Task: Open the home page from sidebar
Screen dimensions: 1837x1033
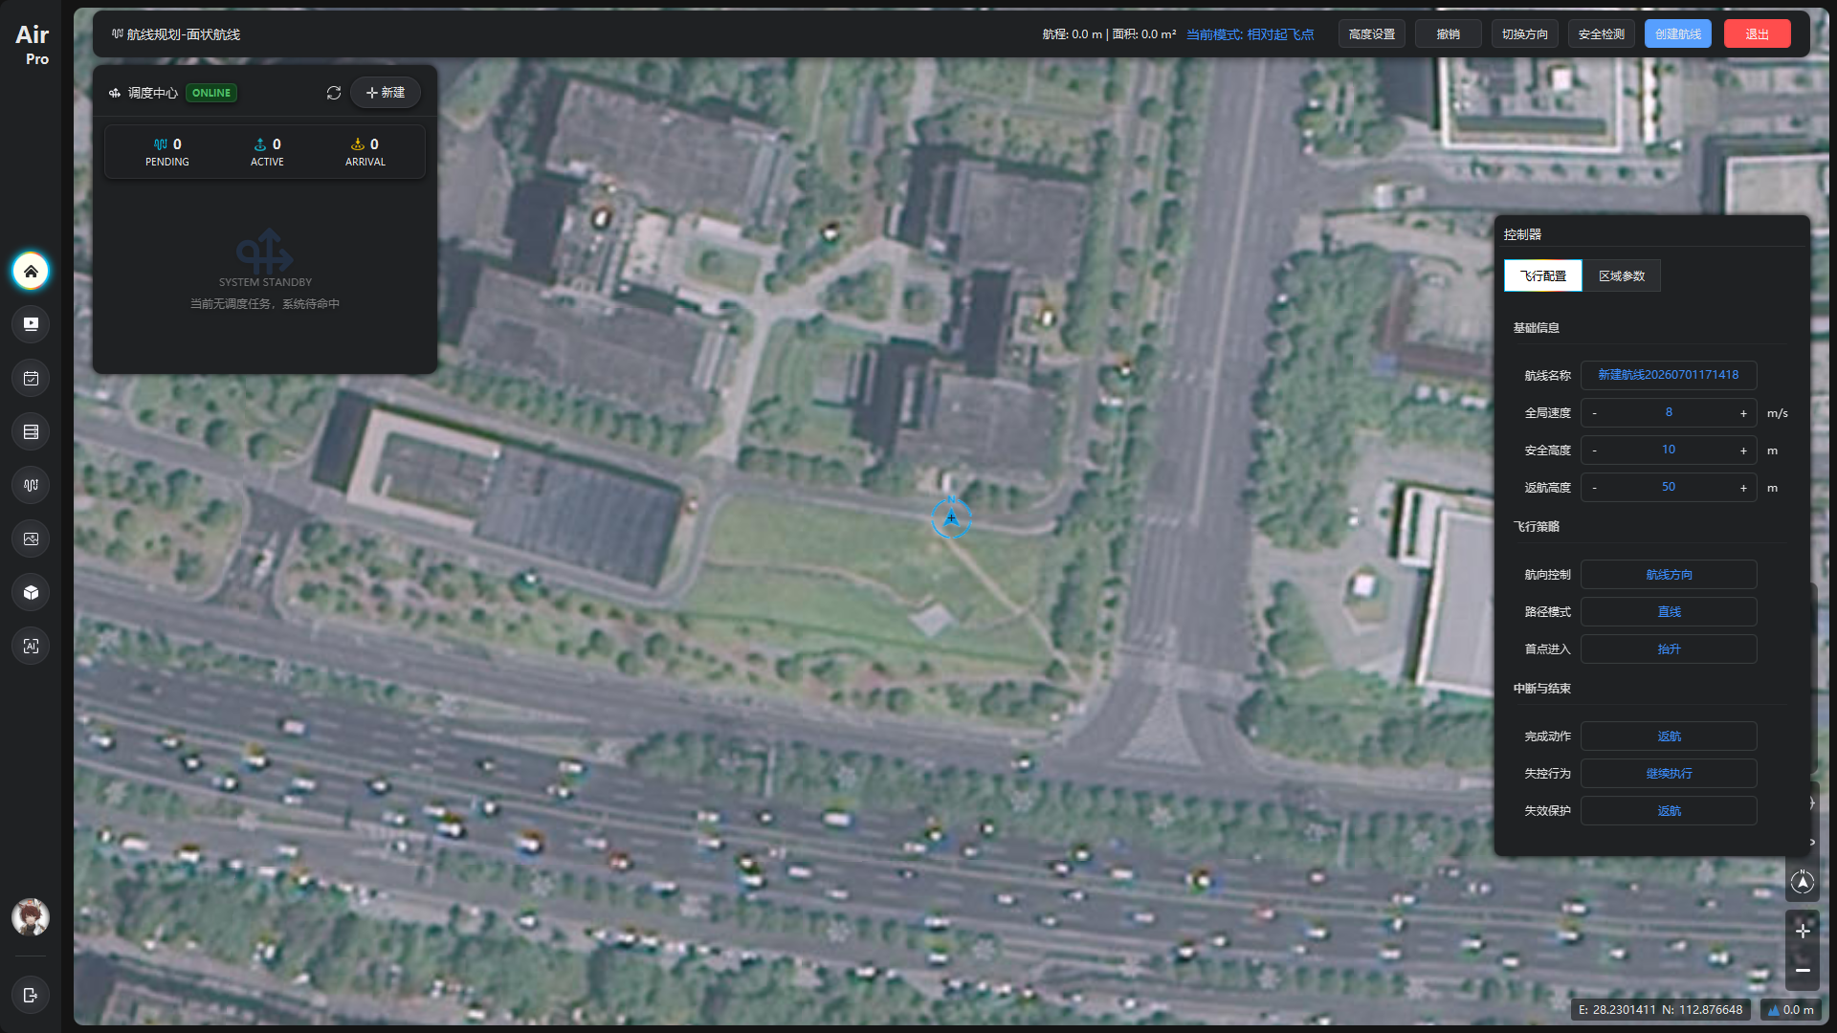Action: [31, 271]
